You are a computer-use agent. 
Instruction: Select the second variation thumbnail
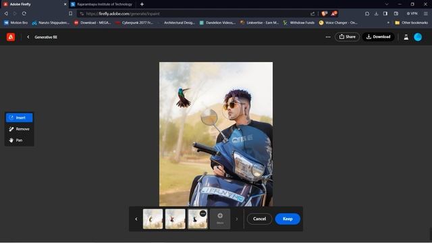coord(175,219)
